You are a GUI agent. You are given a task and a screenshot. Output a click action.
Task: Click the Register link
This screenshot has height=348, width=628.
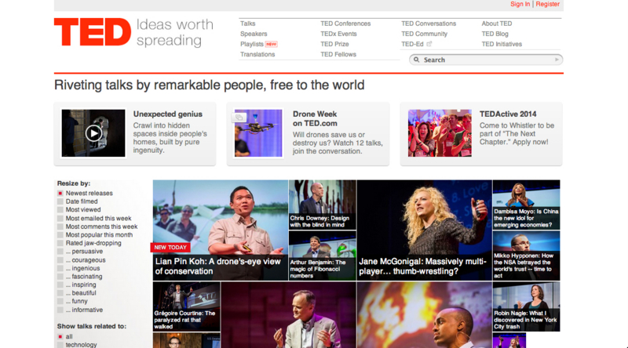pyautogui.click(x=547, y=4)
